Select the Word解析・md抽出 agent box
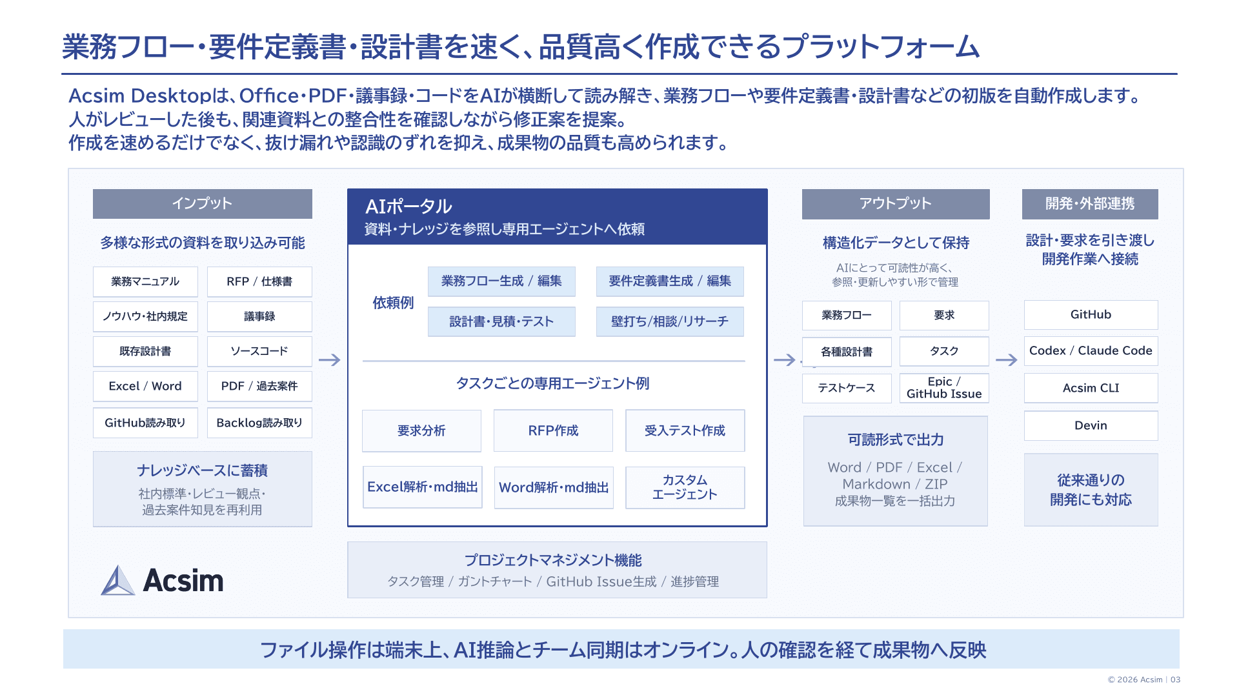 click(554, 487)
